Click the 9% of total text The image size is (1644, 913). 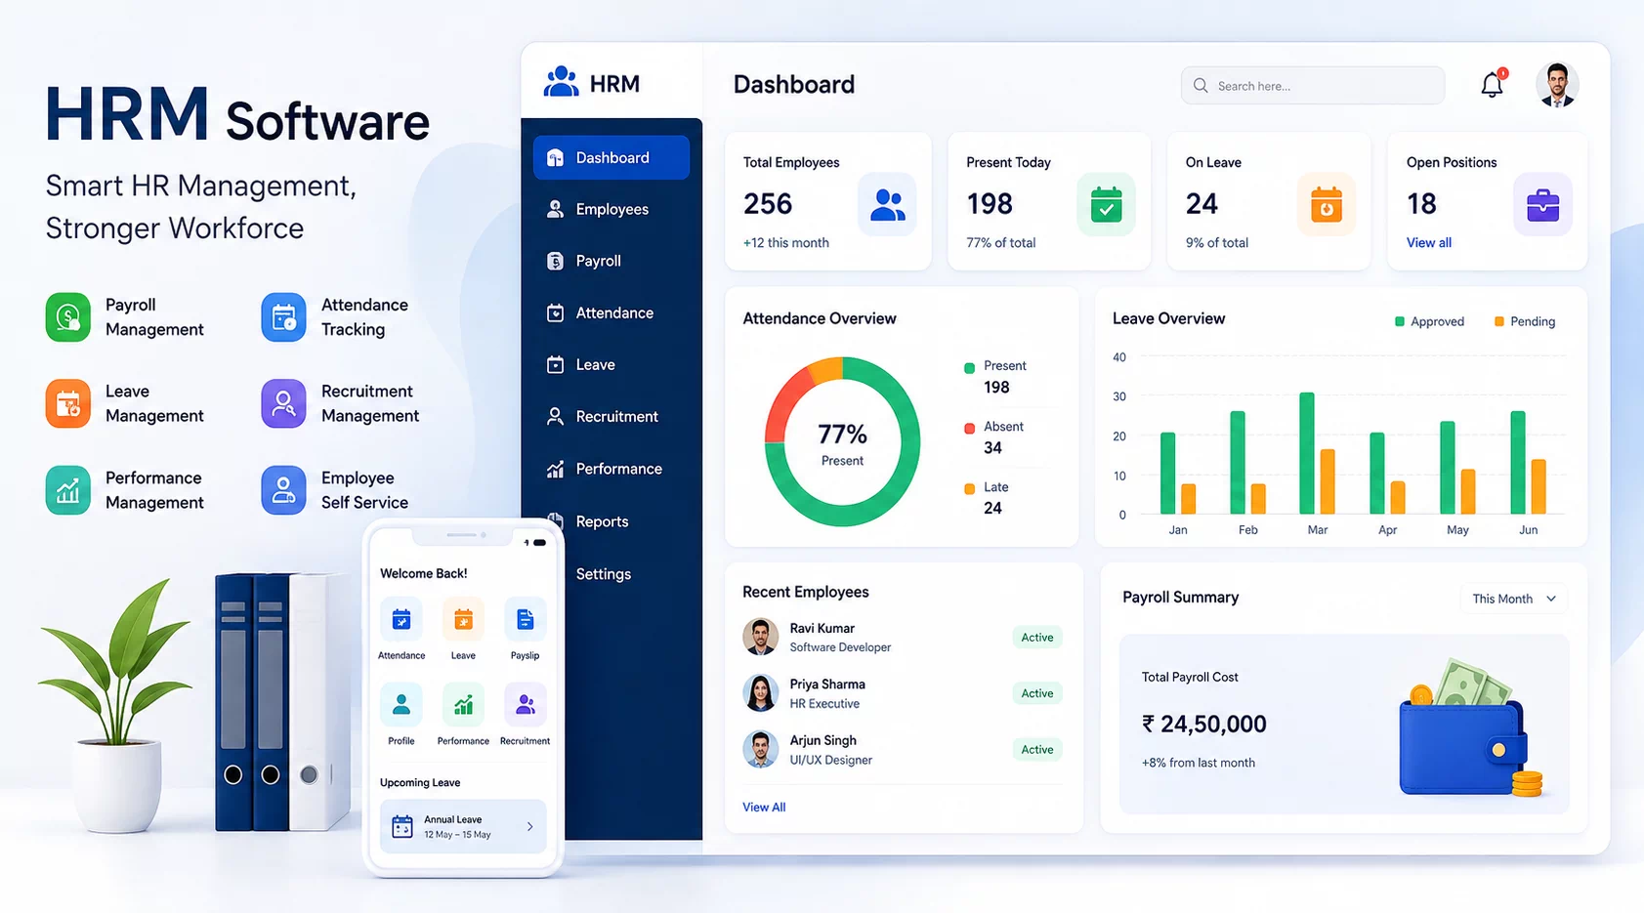pyautogui.click(x=1216, y=242)
